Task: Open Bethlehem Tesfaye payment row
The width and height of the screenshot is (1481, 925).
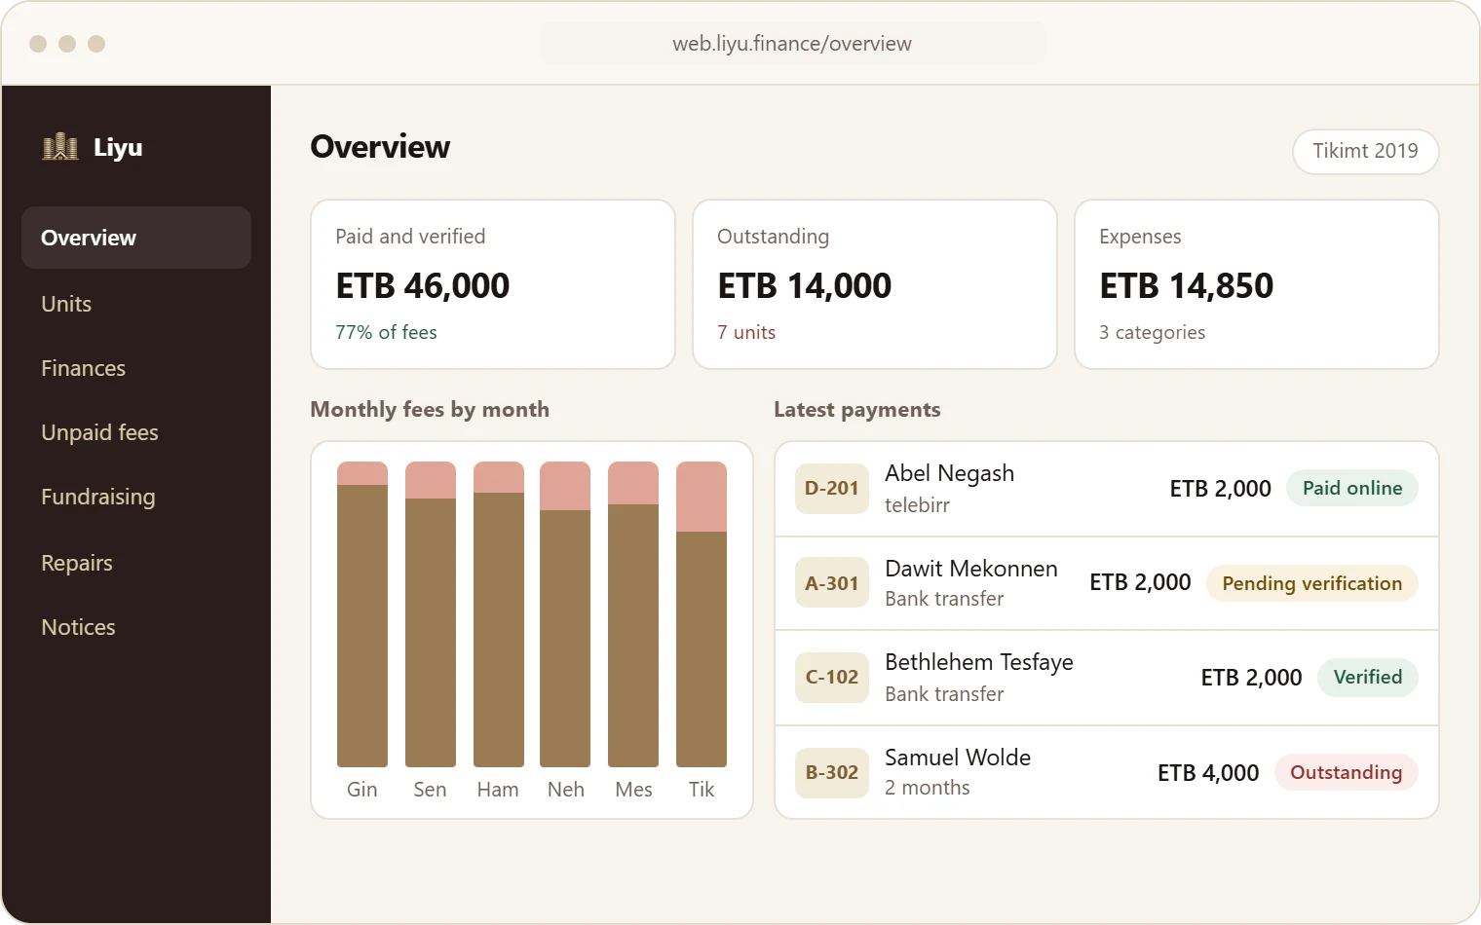Action: point(1107,678)
